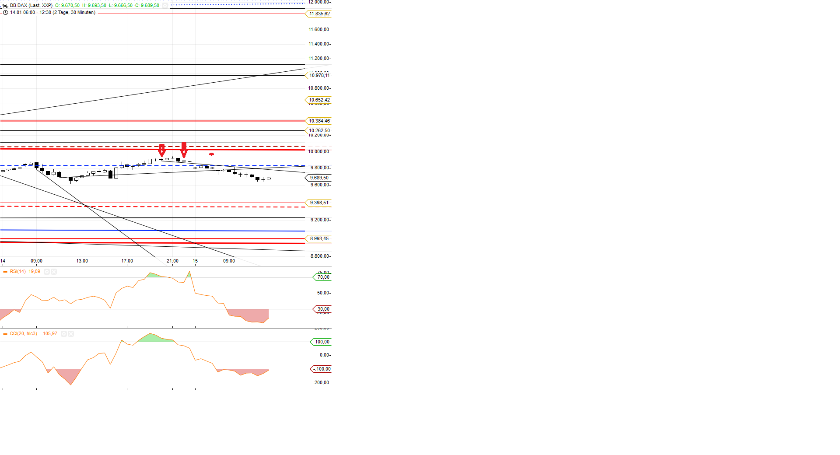This screenshot has width=840, height=455.
Task: Open the DB DAX chart settings circle icon
Action: [164, 6]
